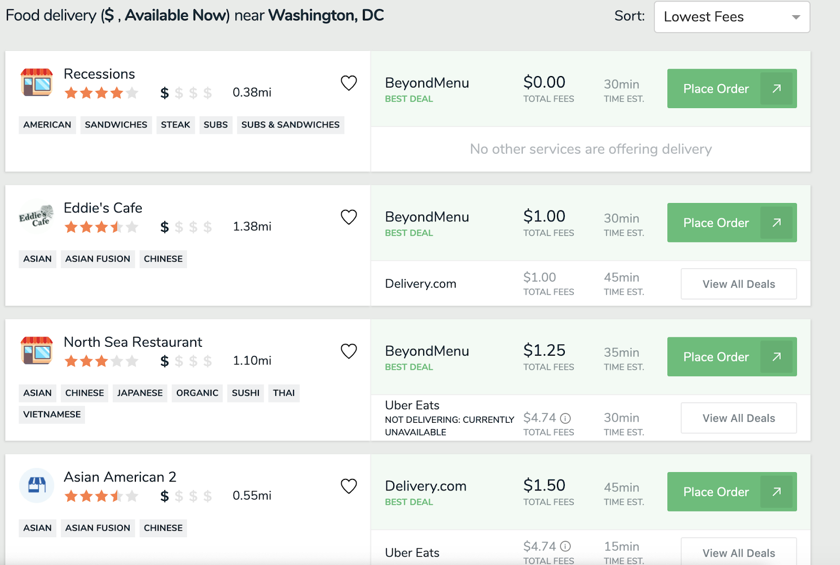Save North Sea Restaurant using the heart

(x=349, y=351)
